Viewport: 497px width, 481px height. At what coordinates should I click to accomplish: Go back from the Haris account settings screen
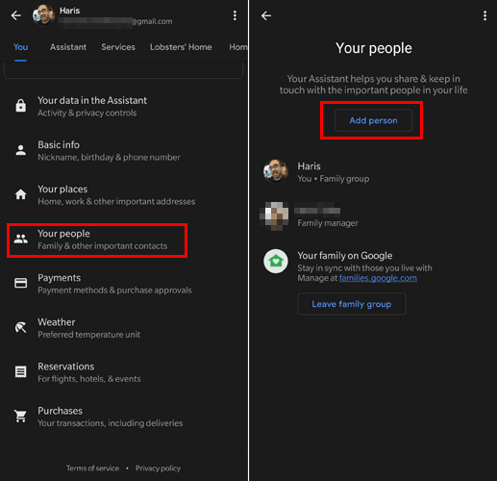point(15,15)
